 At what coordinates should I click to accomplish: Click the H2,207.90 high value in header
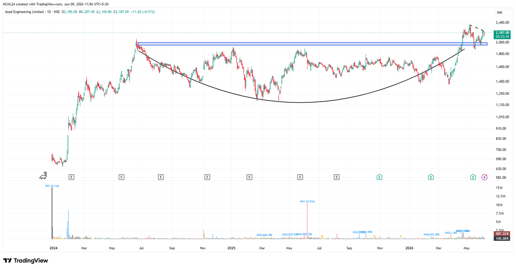tap(87, 12)
